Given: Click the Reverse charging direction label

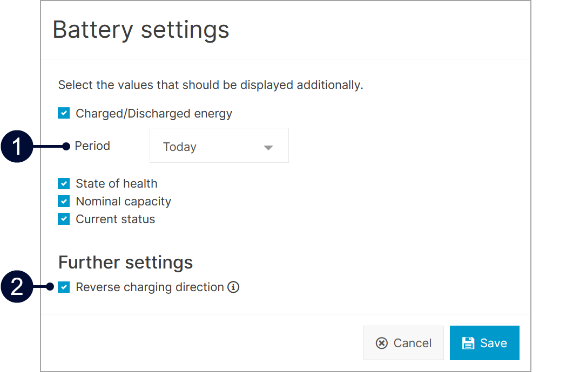Looking at the screenshot, I should pos(150,287).
